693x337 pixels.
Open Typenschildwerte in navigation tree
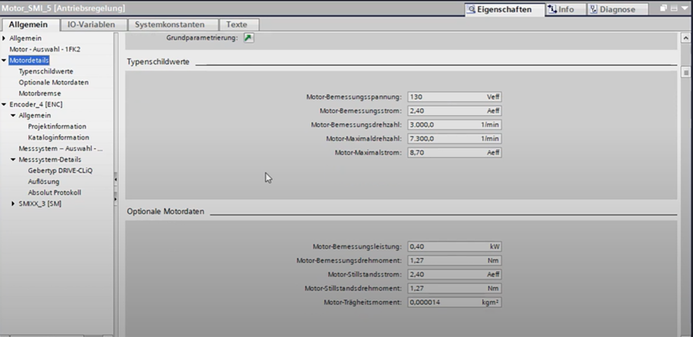[46, 71]
